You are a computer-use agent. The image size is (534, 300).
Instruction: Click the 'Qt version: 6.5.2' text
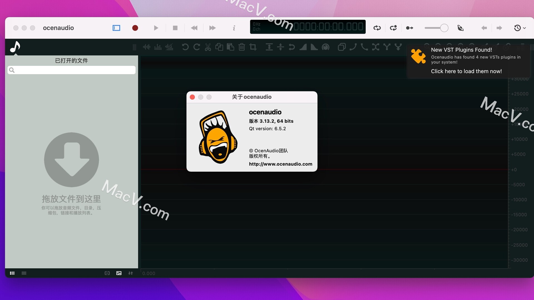pyautogui.click(x=267, y=129)
